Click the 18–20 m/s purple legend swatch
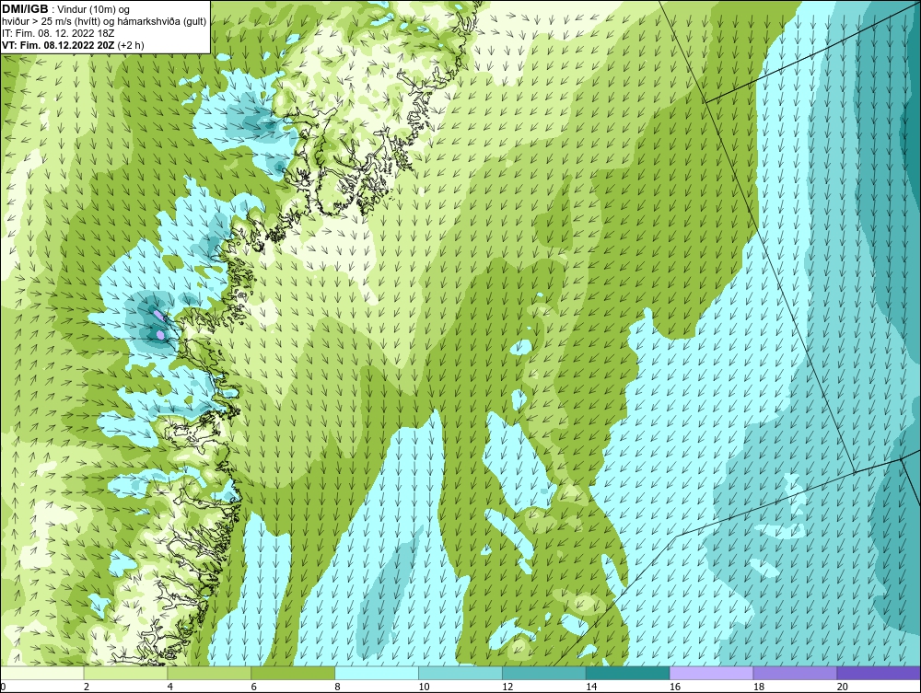 coord(796,673)
